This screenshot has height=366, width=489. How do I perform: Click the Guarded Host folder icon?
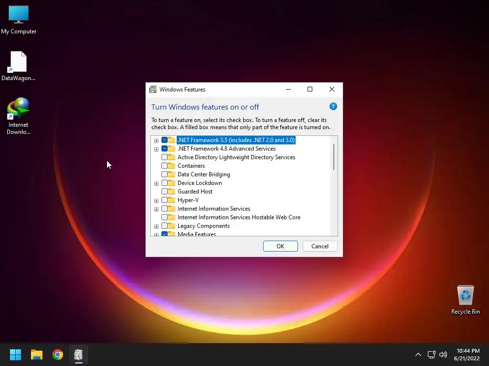171,192
